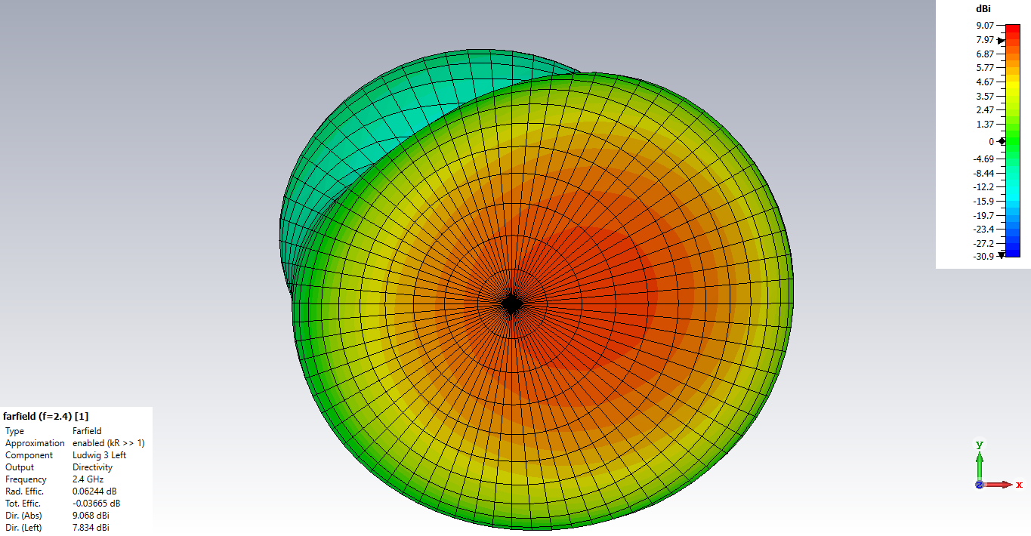Click the lower arrow marker at -30.9
This screenshot has width=1031, height=536.
coord(1002,255)
